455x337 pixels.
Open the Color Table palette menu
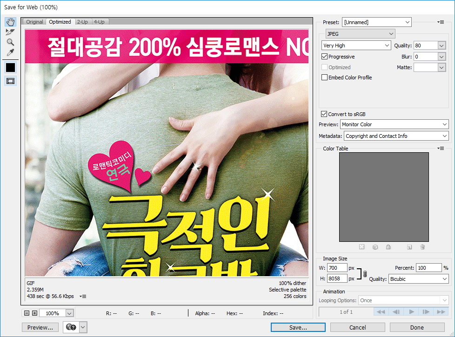point(441,149)
